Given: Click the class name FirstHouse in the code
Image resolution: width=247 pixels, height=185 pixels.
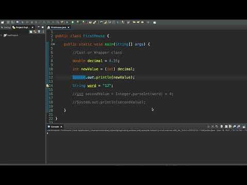Looking at the screenshot, I should 94,36.
